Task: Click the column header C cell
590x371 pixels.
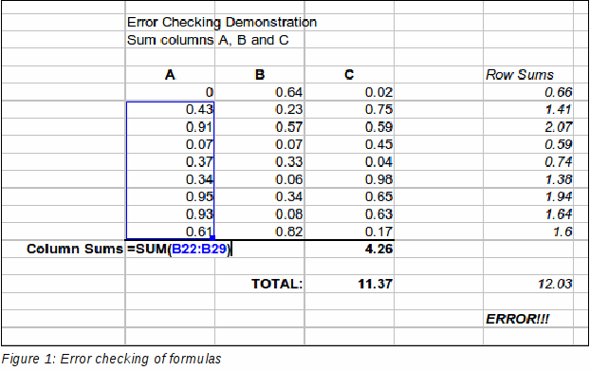Action: click(x=349, y=75)
